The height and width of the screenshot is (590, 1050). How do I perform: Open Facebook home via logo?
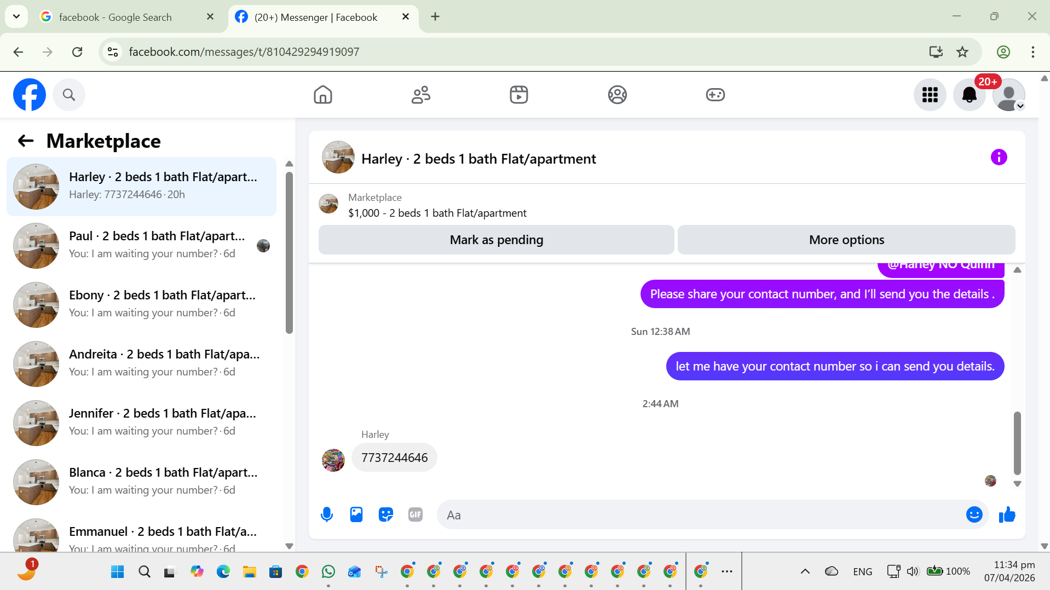(30, 95)
